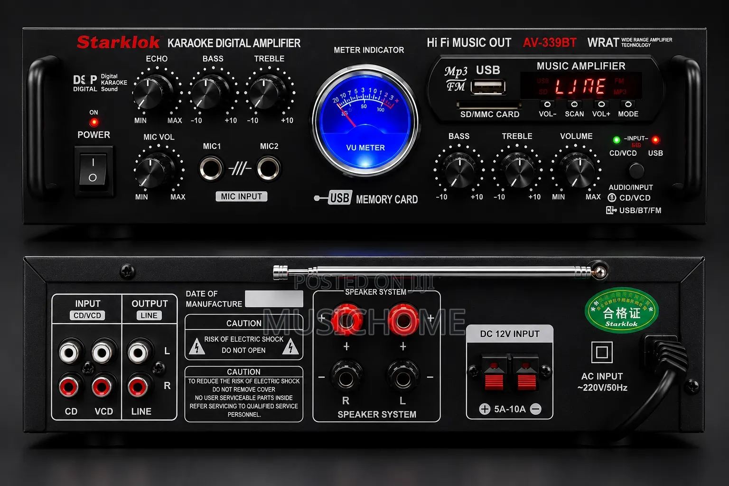Click the Hi Fi MUSIC OUT text
Screen dimensions: 729x486
(469, 43)
